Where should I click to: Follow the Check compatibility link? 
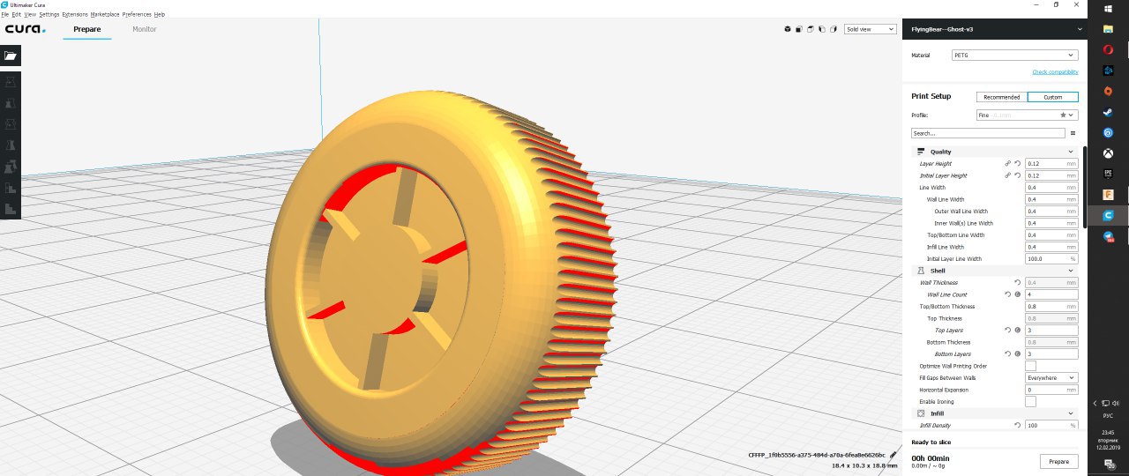(x=1055, y=72)
